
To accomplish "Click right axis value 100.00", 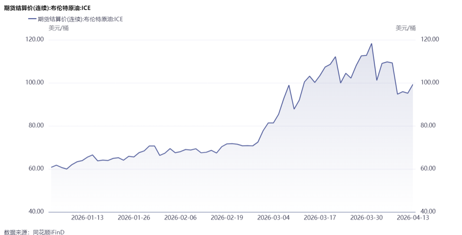I will (x=429, y=82).
